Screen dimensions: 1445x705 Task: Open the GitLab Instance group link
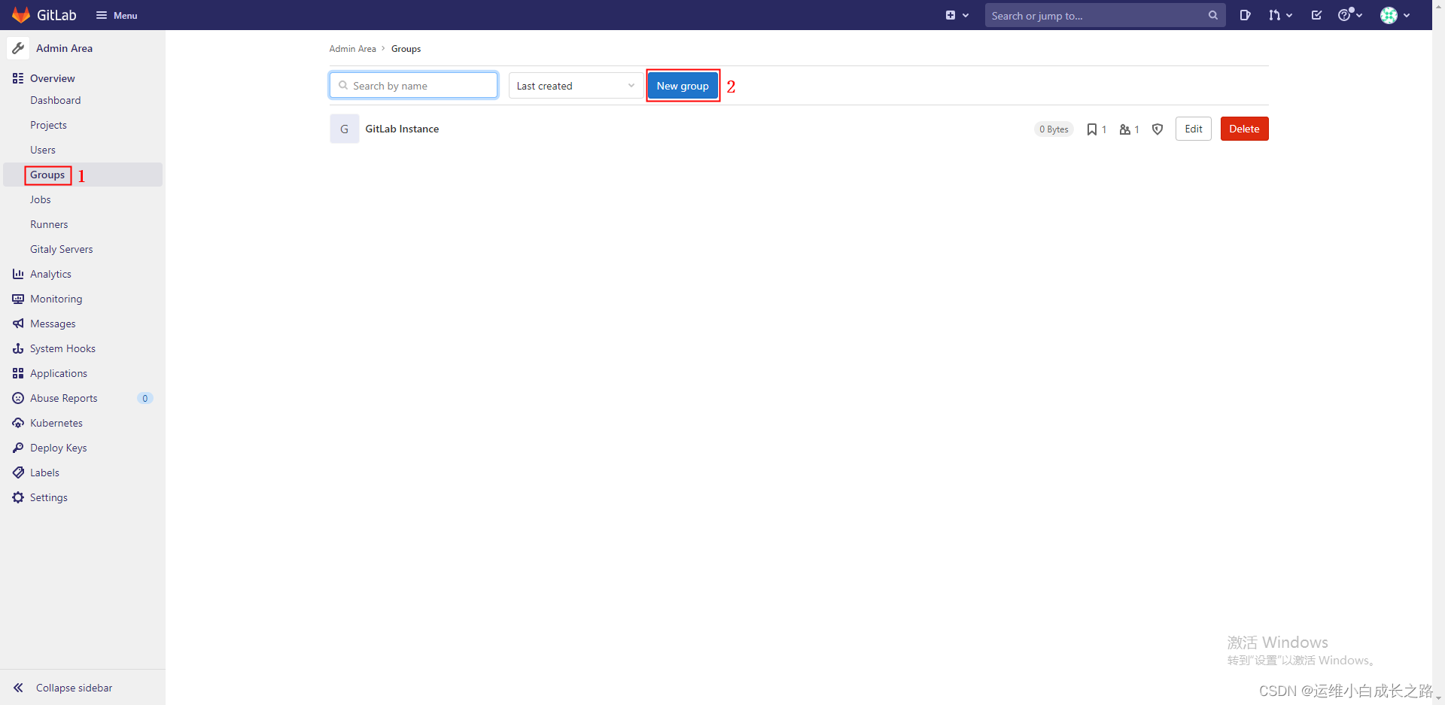coord(402,129)
